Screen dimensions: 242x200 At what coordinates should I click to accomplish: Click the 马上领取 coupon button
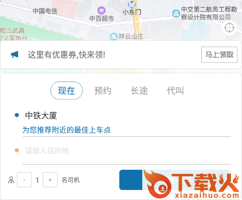pos(219,55)
